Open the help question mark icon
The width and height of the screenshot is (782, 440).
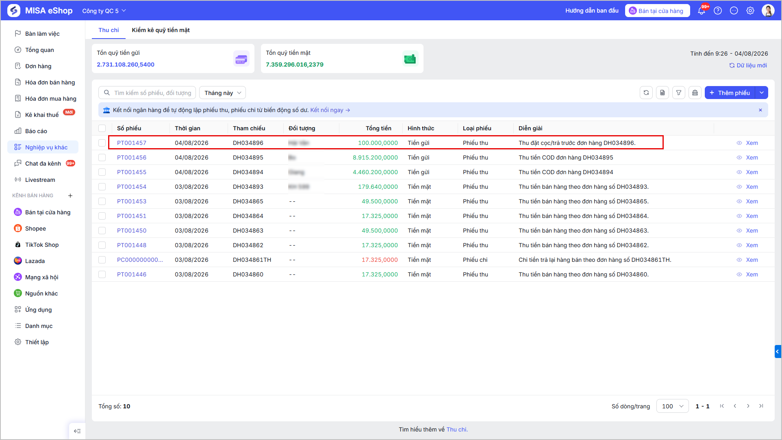click(718, 11)
